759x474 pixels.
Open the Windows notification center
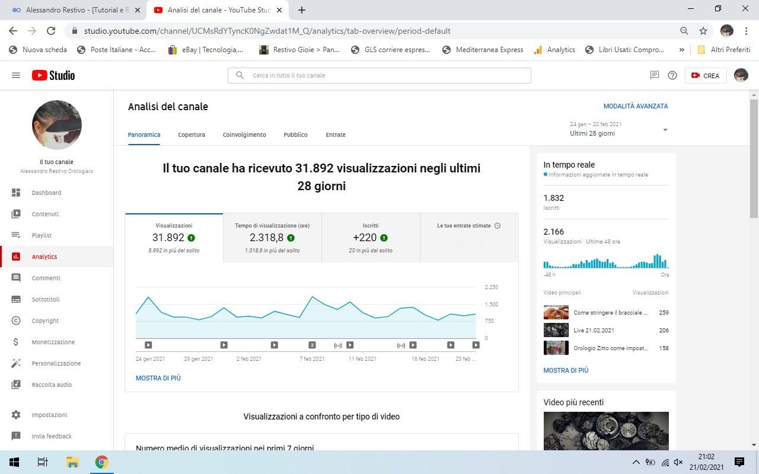pyautogui.click(x=739, y=462)
